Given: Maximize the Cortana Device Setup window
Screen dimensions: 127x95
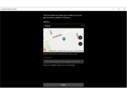Looking at the screenshot, I should (119, 9).
